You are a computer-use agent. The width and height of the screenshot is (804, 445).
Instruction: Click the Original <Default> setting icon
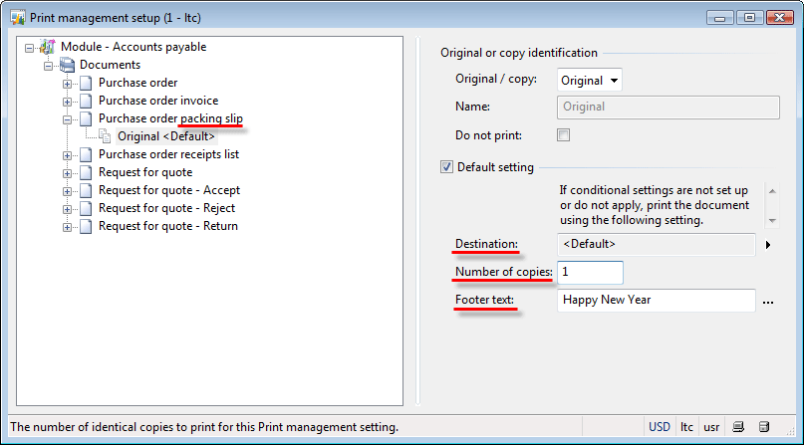[106, 136]
